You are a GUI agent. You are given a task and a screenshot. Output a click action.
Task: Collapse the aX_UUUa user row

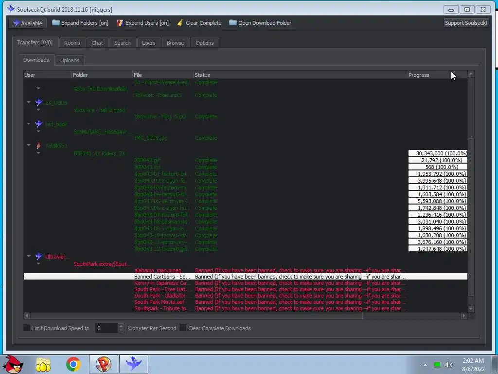29,102
